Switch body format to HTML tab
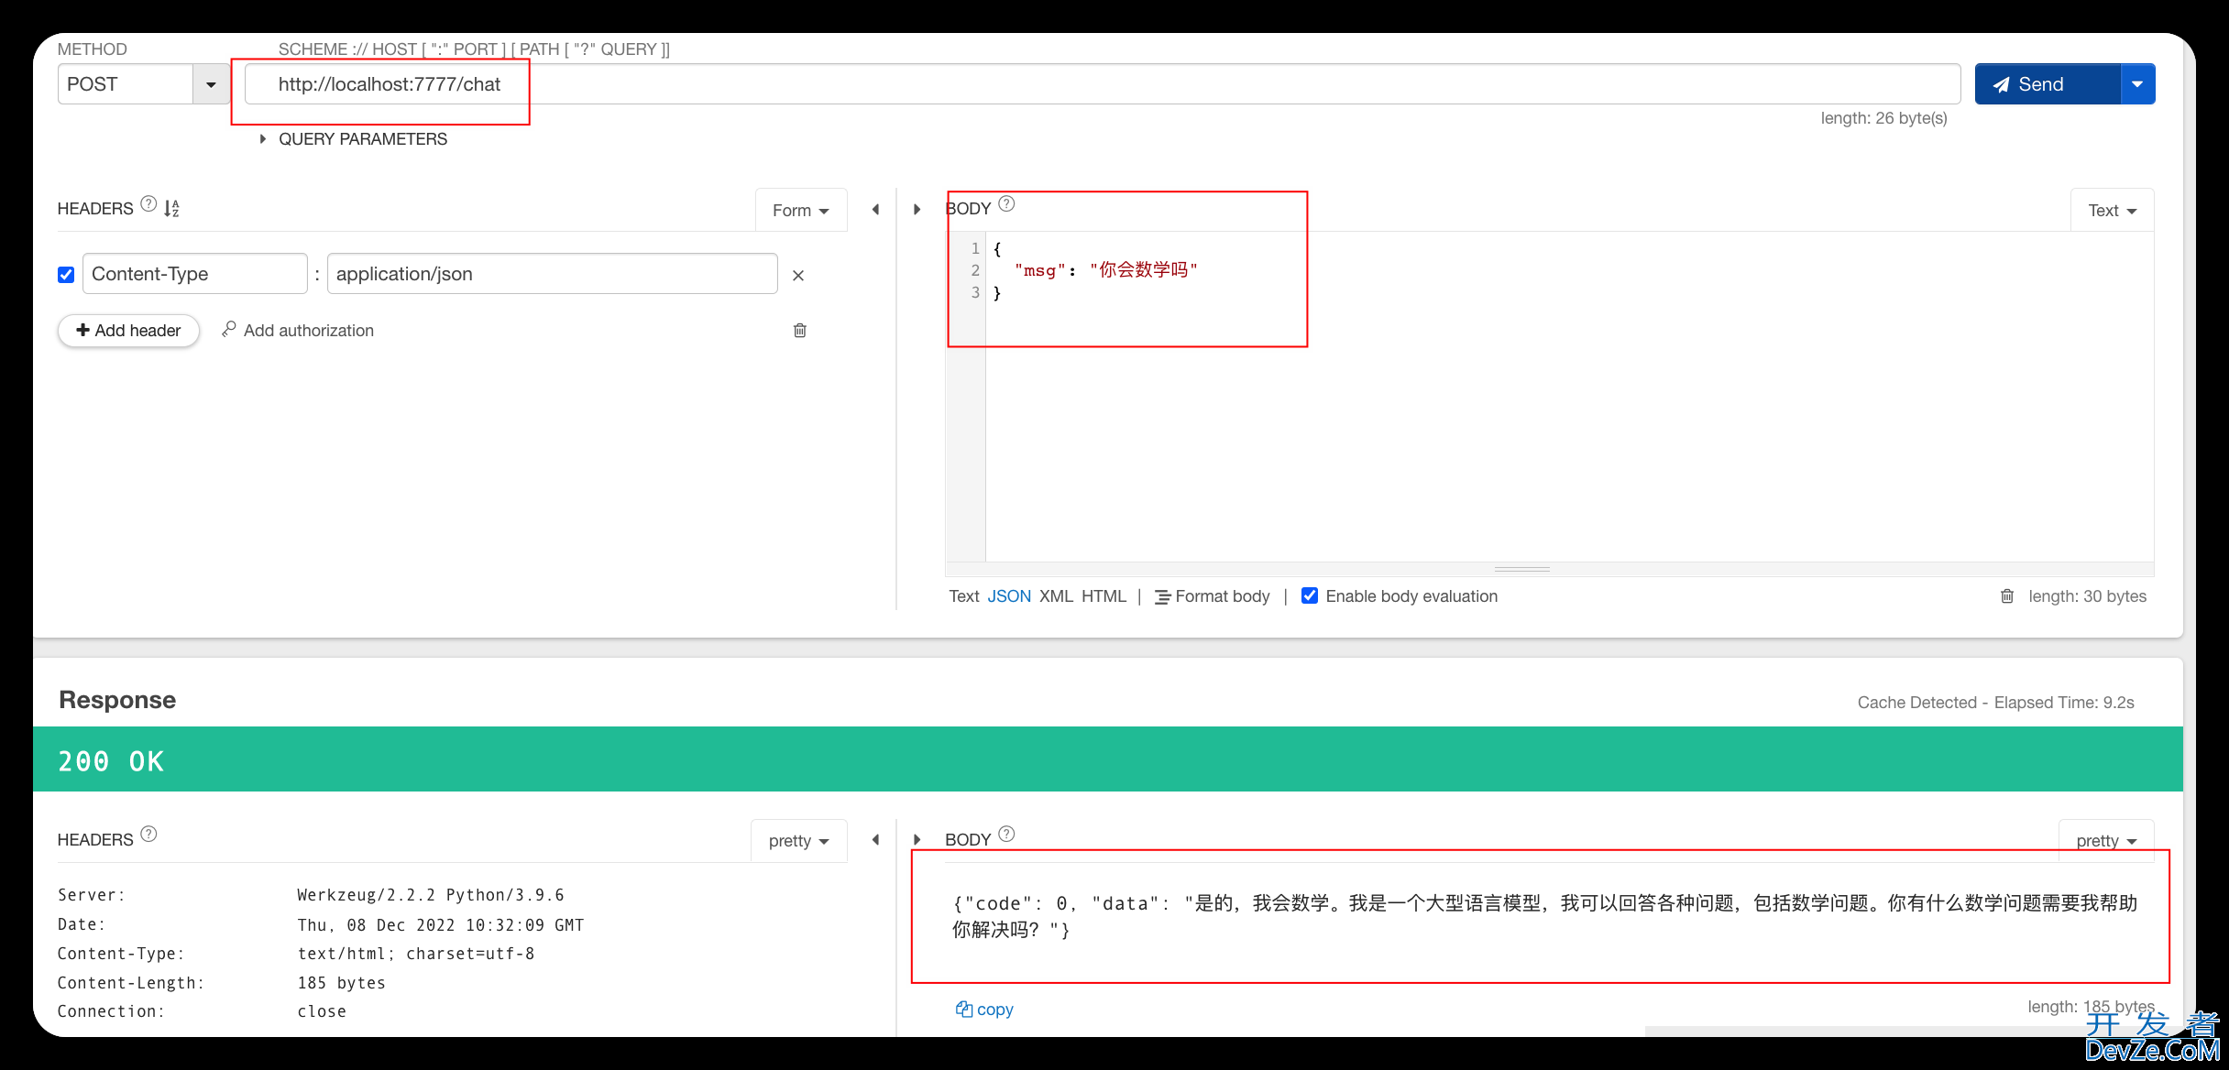The image size is (2229, 1070). 1104,596
